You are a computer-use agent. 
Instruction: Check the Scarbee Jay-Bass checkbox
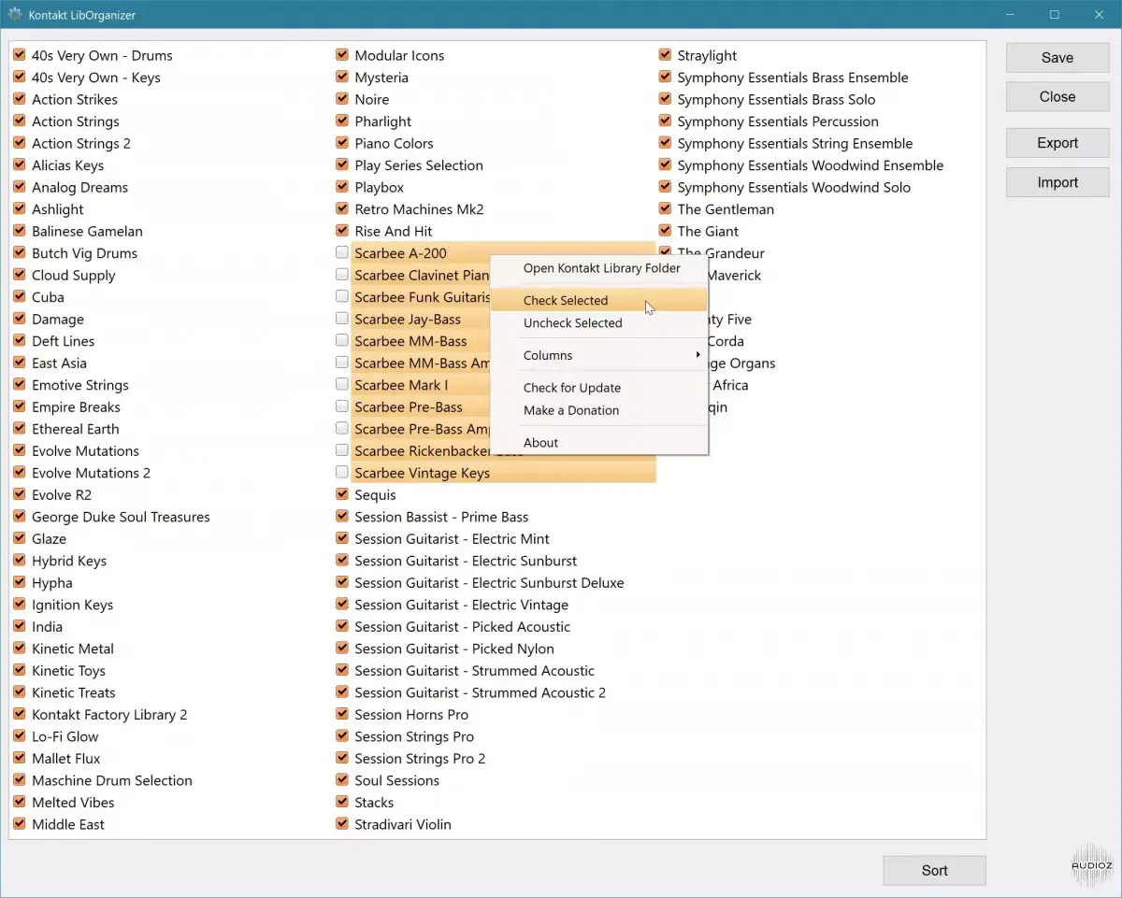tap(342, 319)
